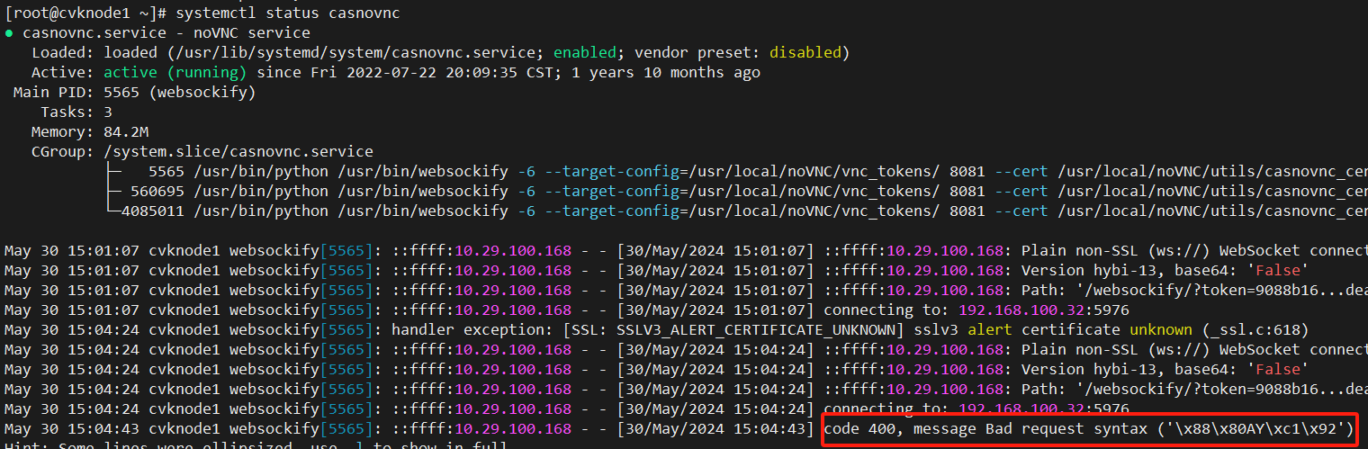Click process ID 4085011 in CGroup tree
This screenshot has width=1368, height=449.
[x=153, y=211]
